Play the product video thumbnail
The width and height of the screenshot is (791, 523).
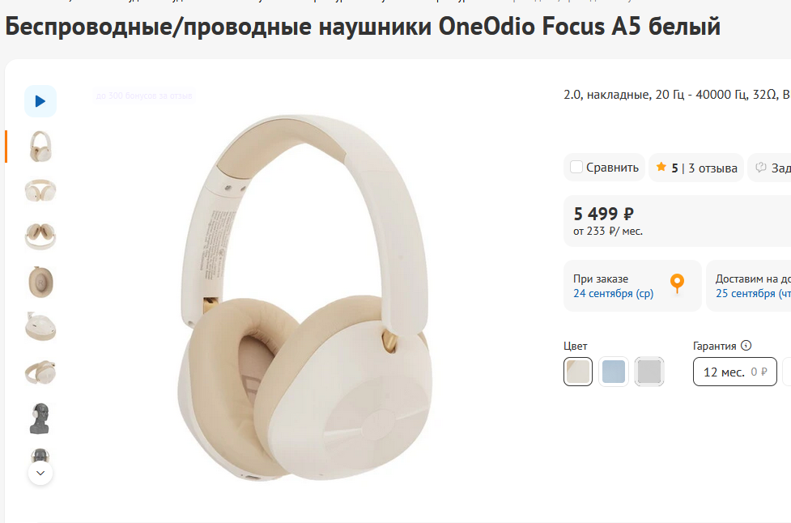click(40, 101)
